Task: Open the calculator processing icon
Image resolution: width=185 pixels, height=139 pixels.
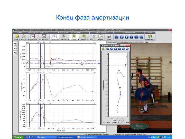Action: [93, 36]
